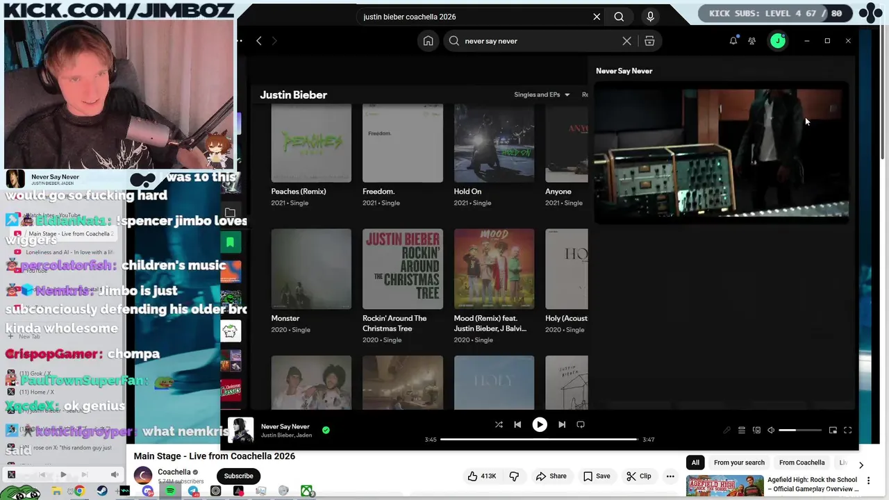889x500 pixels.
Task: Click the YouTube voice search microphone
Action: [650, 17]
